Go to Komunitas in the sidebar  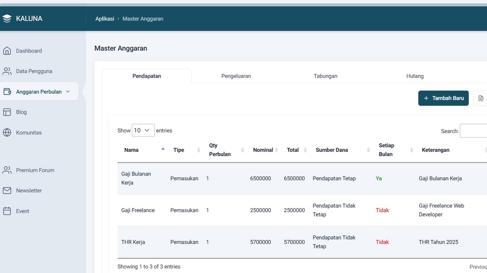[29, 133]
